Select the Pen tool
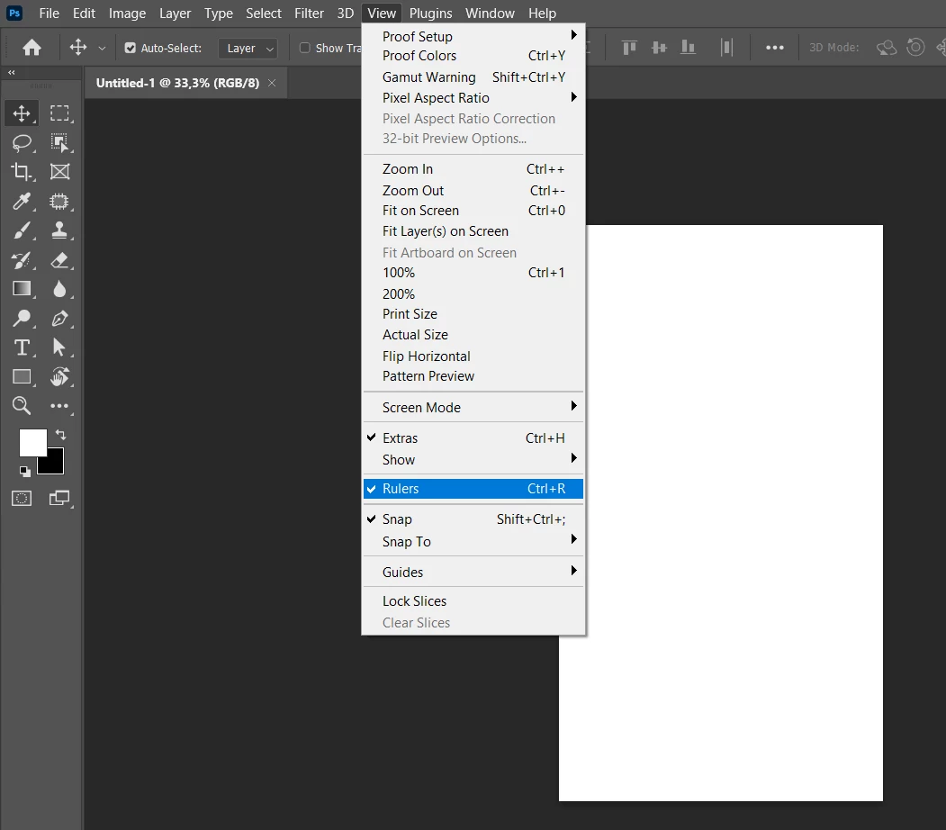 pos(59,318)
